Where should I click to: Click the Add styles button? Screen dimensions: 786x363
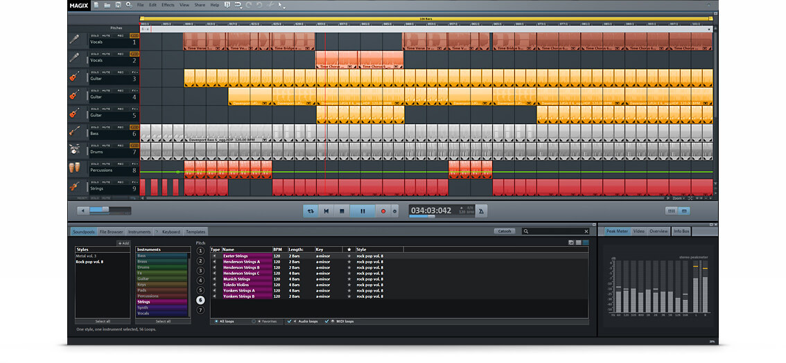[123, 243]
